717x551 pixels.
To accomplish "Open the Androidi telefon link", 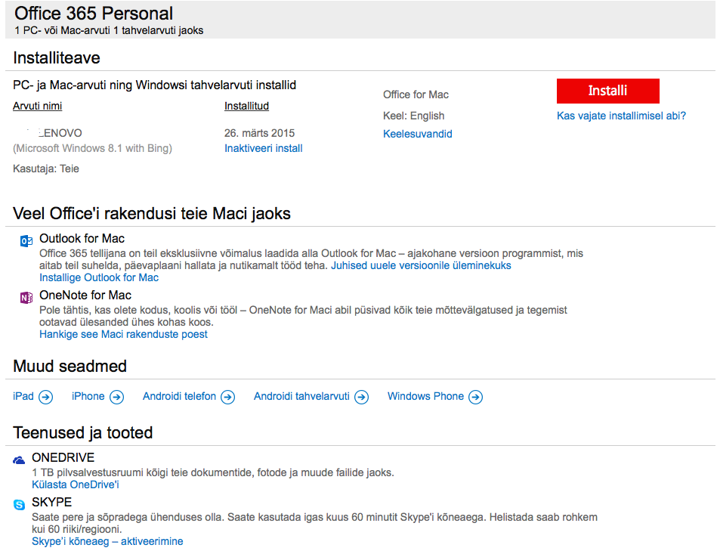I will tap(179, 396).
